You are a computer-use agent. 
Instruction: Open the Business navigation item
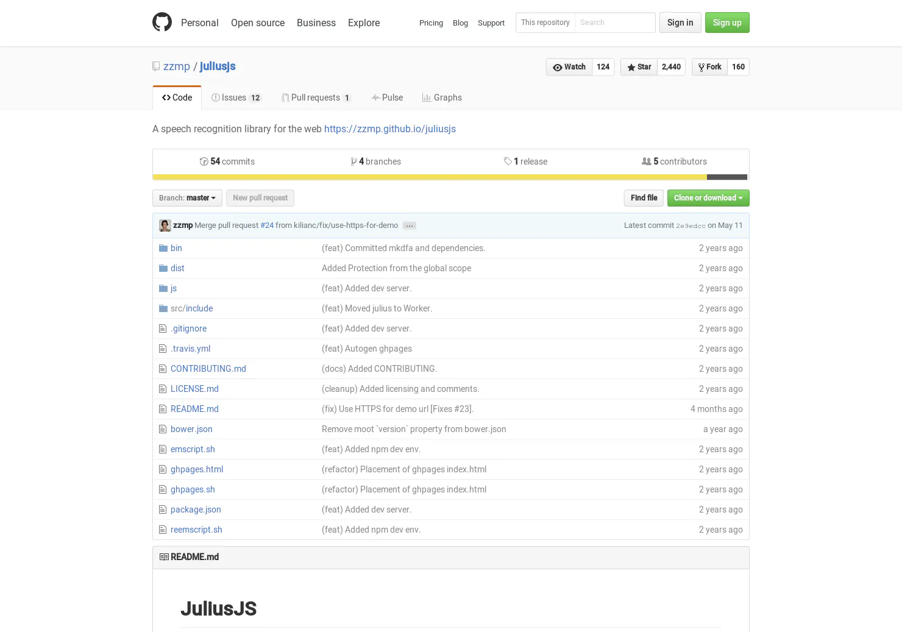click(x=316, y=23)
